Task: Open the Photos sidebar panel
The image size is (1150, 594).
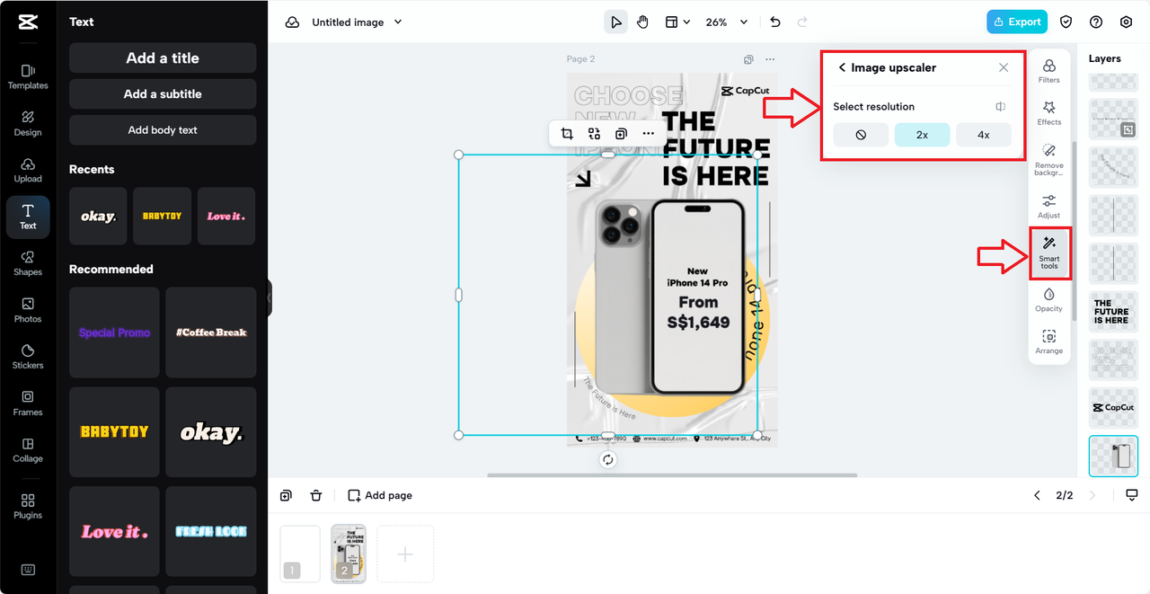Action: [28, 311]
